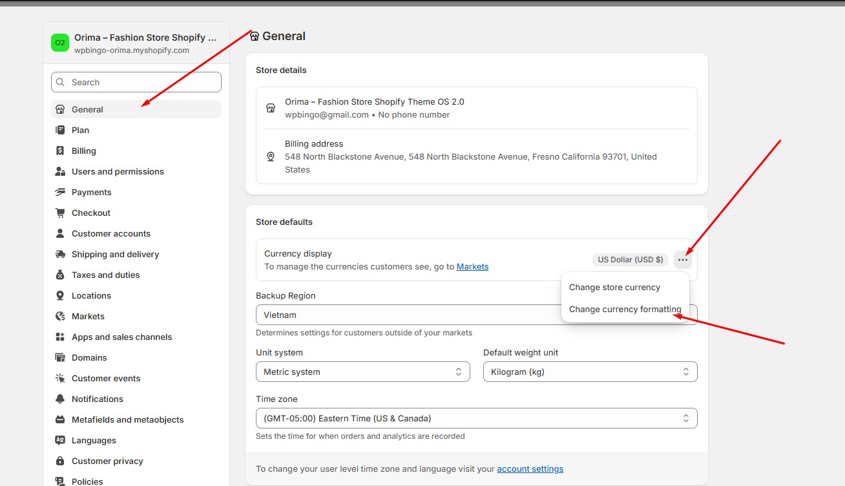
Task: Open the account settings link
Action: (530, 469)
